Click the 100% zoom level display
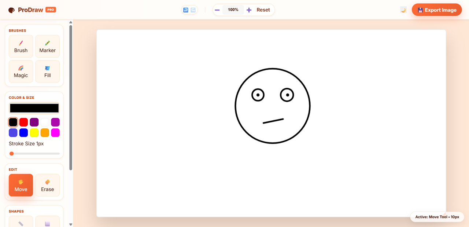 pos(233,10)
